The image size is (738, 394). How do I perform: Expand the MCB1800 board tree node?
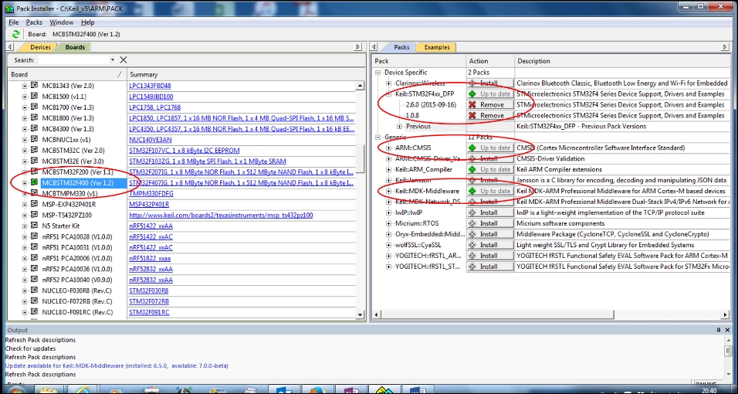[25, 118]
